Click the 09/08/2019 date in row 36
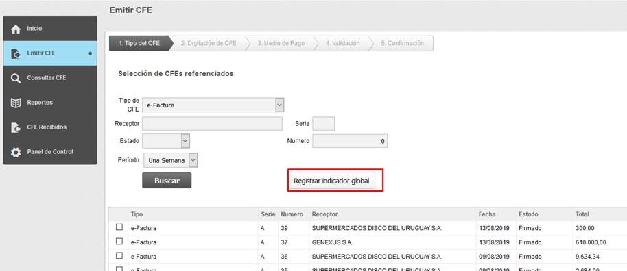The height and width of the screenshot is (271, 627). click(x=494, y=256)
